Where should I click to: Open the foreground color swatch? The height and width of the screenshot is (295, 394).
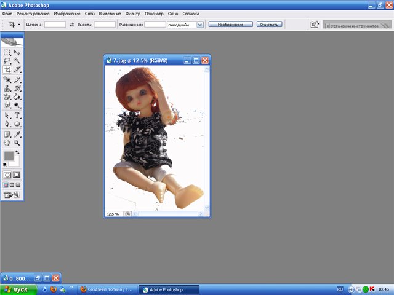(9, 156)
